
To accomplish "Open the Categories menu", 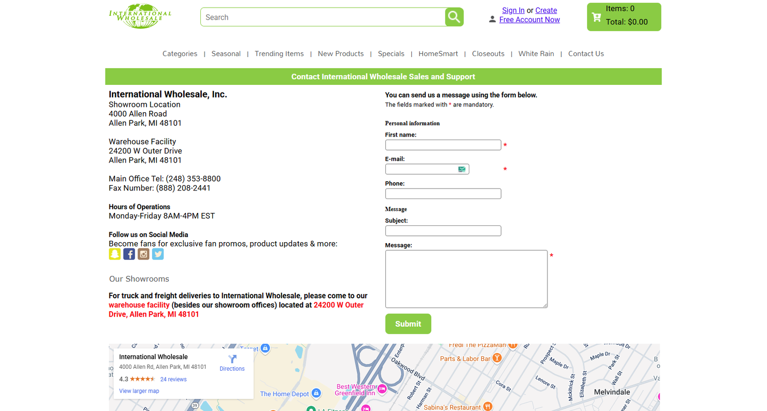I will click(x=180, y=54).
